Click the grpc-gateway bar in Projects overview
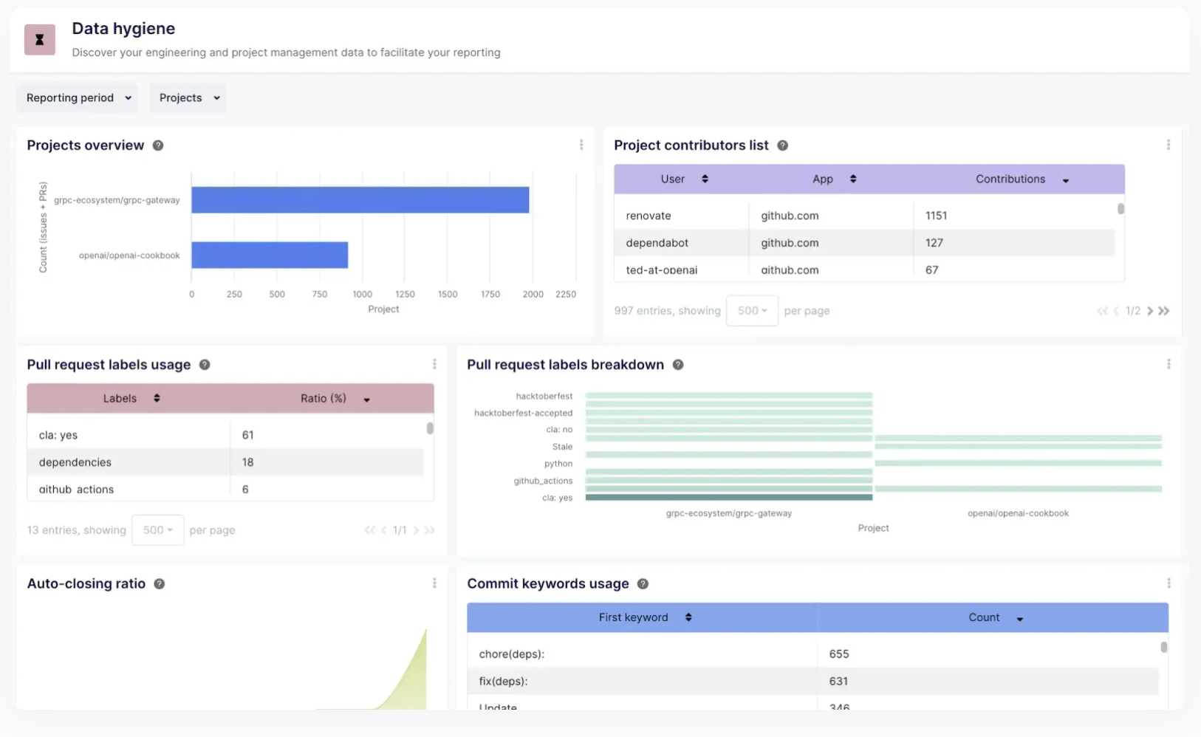Screen dimensions: 1201x737 (x=360, y=200)
